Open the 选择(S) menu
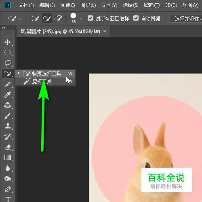This screenshot has width=202, height=202. pyautogui.click(x=130, y=5)
